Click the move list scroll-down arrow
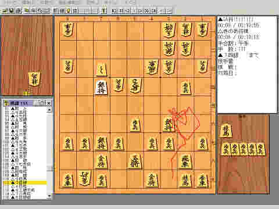The height and width of the screenshot is (209, 279). pyautogui.click(x=49, y=196)
